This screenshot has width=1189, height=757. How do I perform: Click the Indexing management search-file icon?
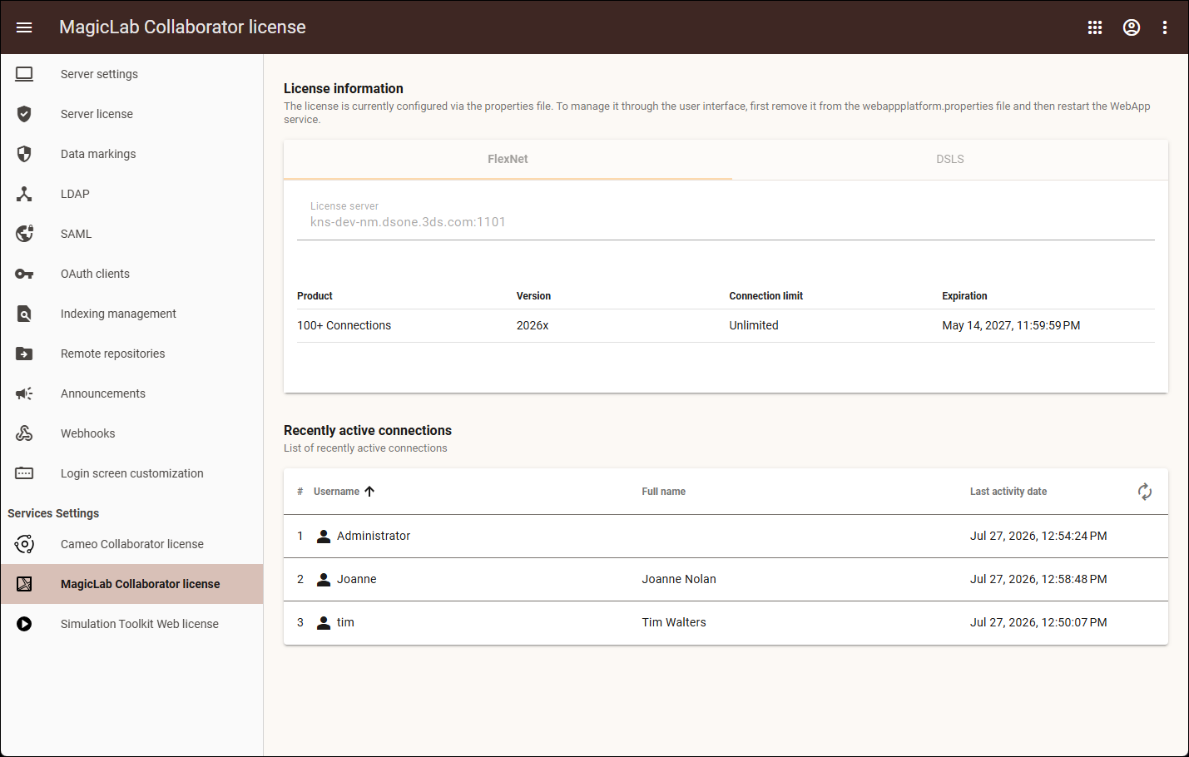tap(24, 314)
